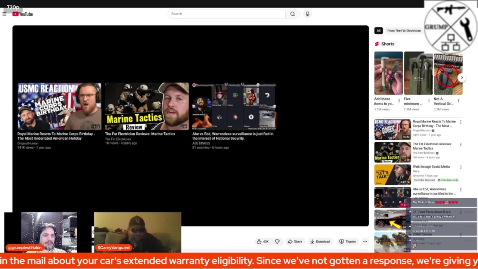Open end-screen title 'The Fat Electrician Reviews: Marine Tactics'
478x269 pixels.
click(140, 134)
